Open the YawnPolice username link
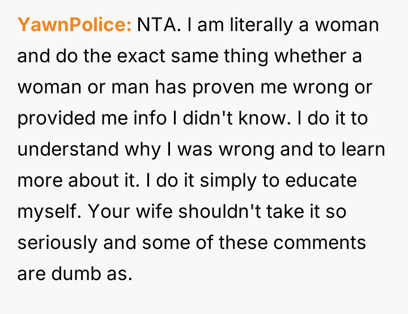The width and height of the screenshot is (408, 314). [74, 25]
